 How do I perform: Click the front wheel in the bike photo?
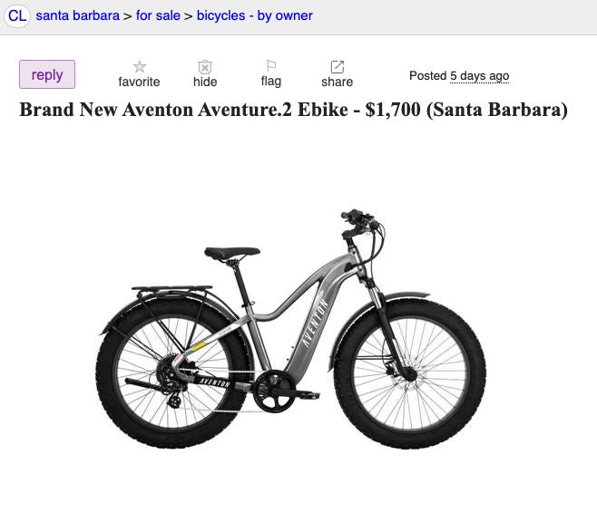coord(410,373)
